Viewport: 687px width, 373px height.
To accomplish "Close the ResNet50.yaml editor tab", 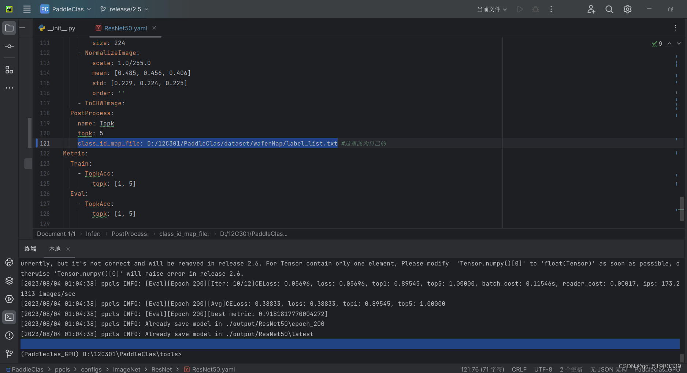I will coord(154,28).
